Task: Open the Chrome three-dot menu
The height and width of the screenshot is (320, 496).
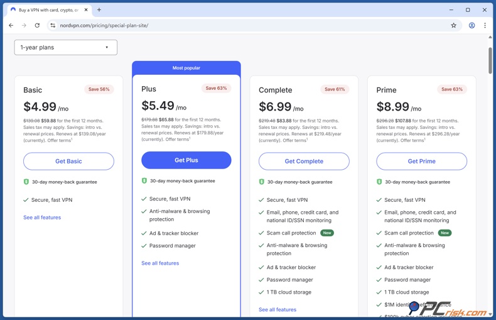Action: 485,25
